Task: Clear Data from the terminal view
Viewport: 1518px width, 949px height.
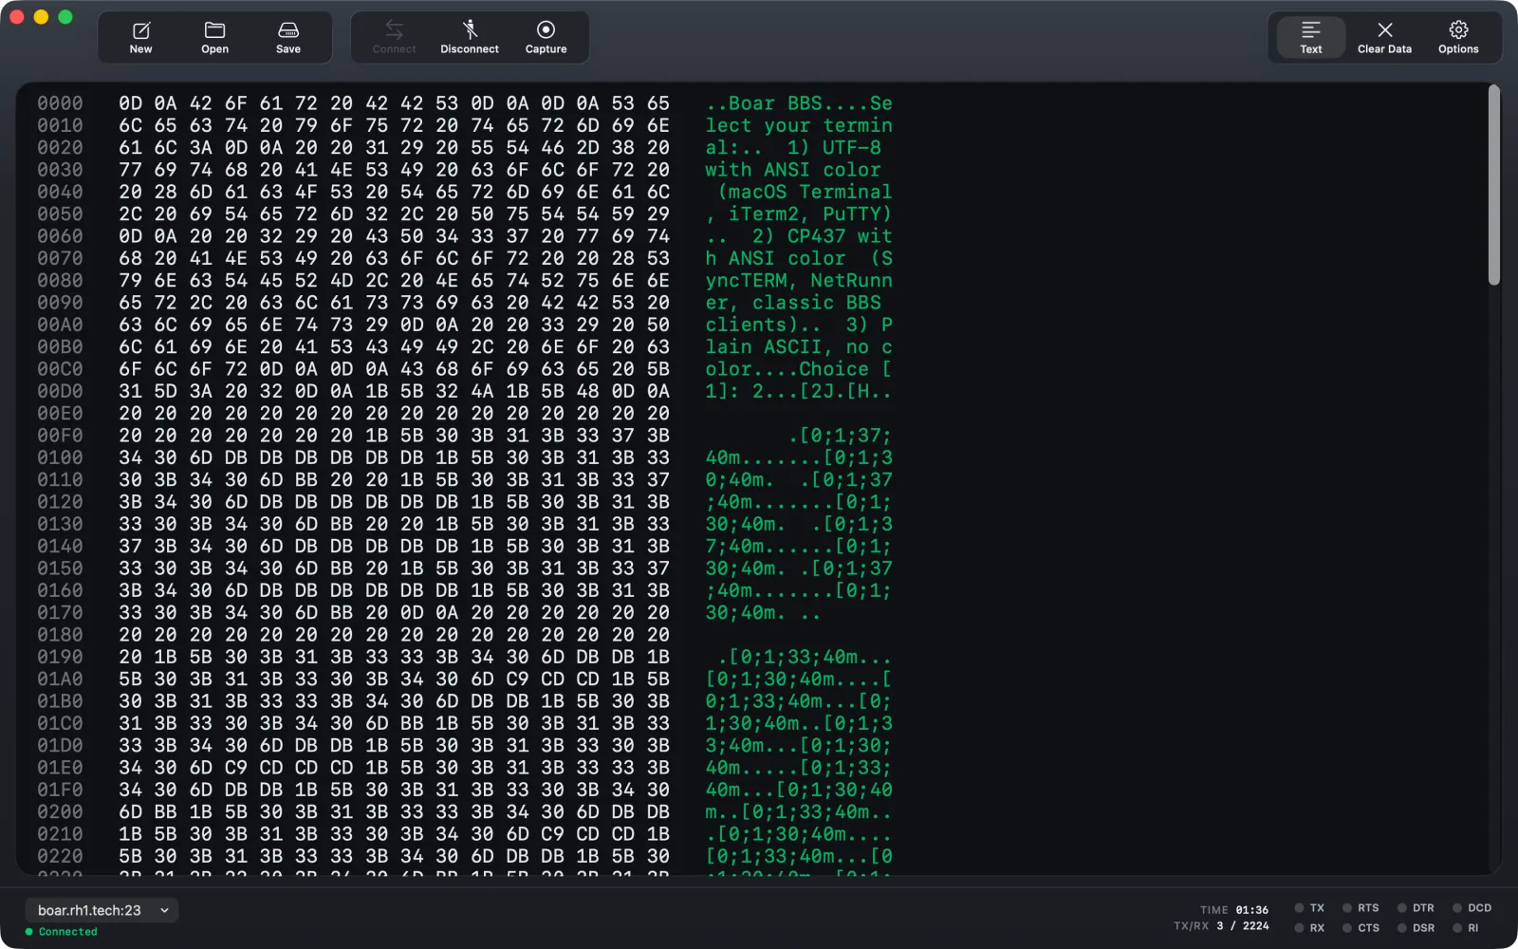Action: tap(1384, 38)
